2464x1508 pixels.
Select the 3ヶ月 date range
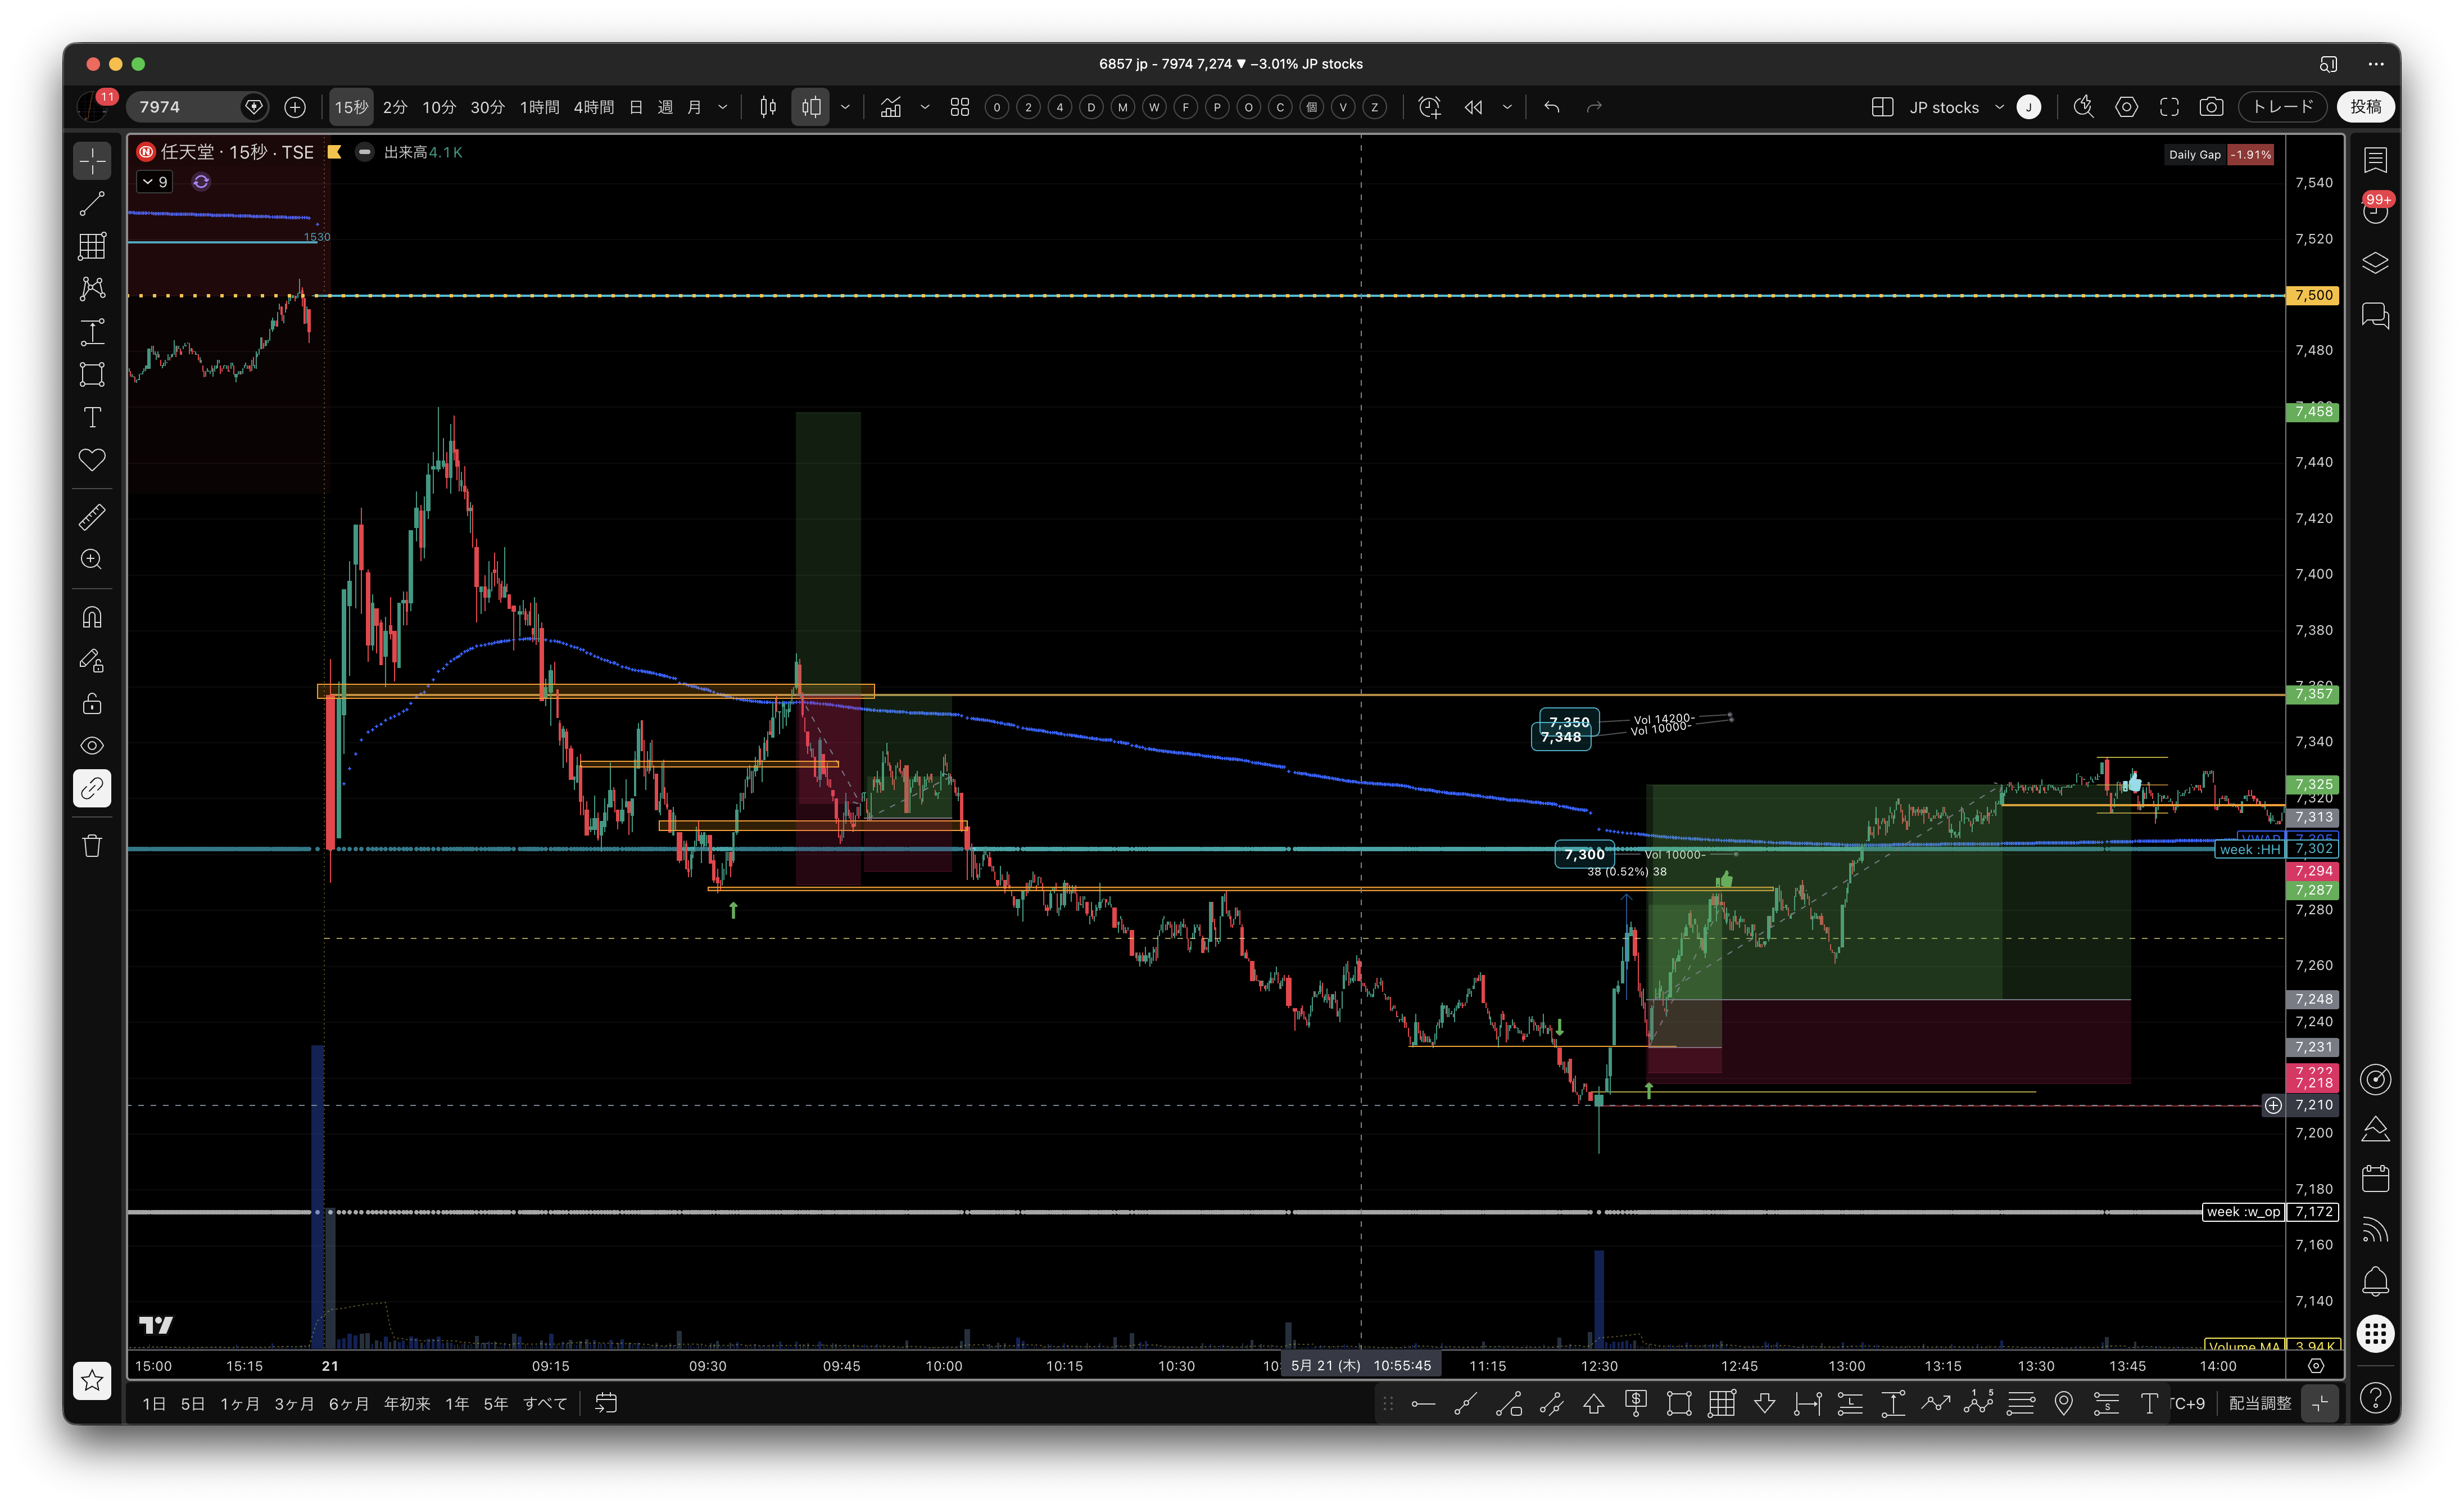[x=294, y=1404]
